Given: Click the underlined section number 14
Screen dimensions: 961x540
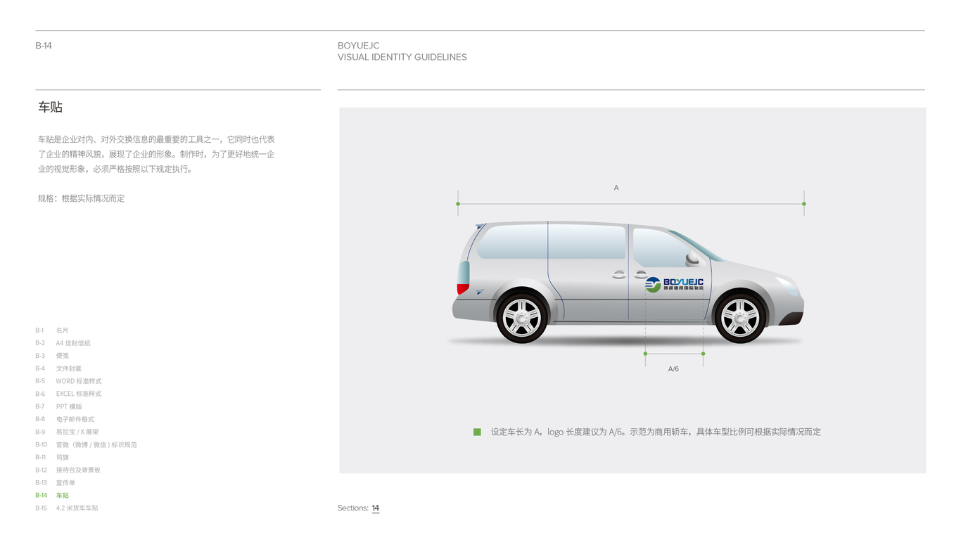Looking at the screenshot, I should (x=376, y=508).
